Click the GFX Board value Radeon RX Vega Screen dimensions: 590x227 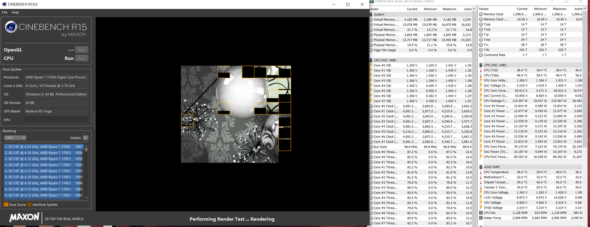tap(56, 111)
